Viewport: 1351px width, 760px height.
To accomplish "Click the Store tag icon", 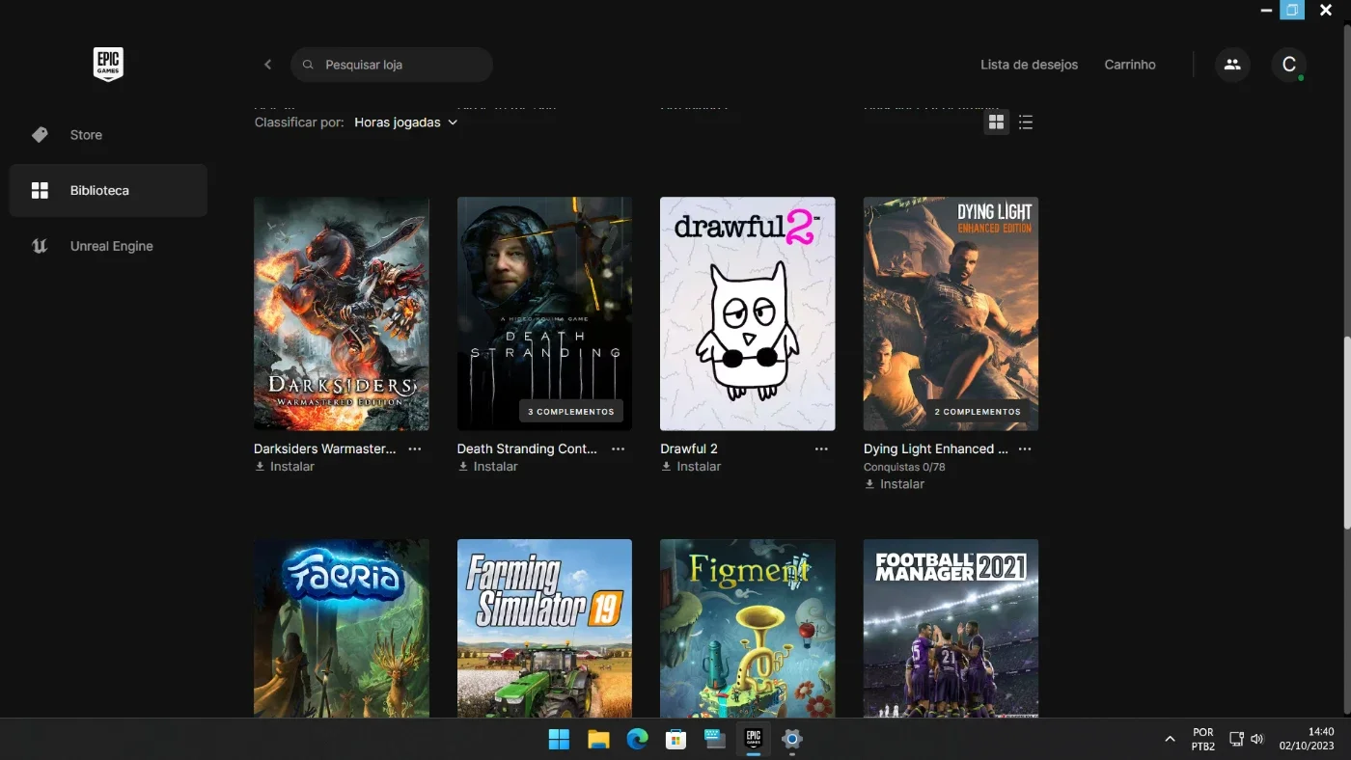I will coord(40,135).
